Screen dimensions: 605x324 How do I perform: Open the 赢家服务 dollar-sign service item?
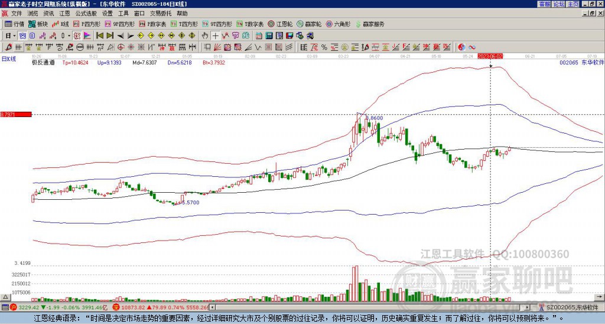[370, 24]
